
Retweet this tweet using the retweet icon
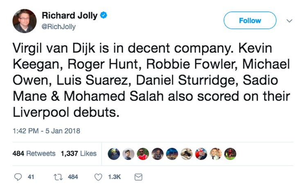point(57,177)
